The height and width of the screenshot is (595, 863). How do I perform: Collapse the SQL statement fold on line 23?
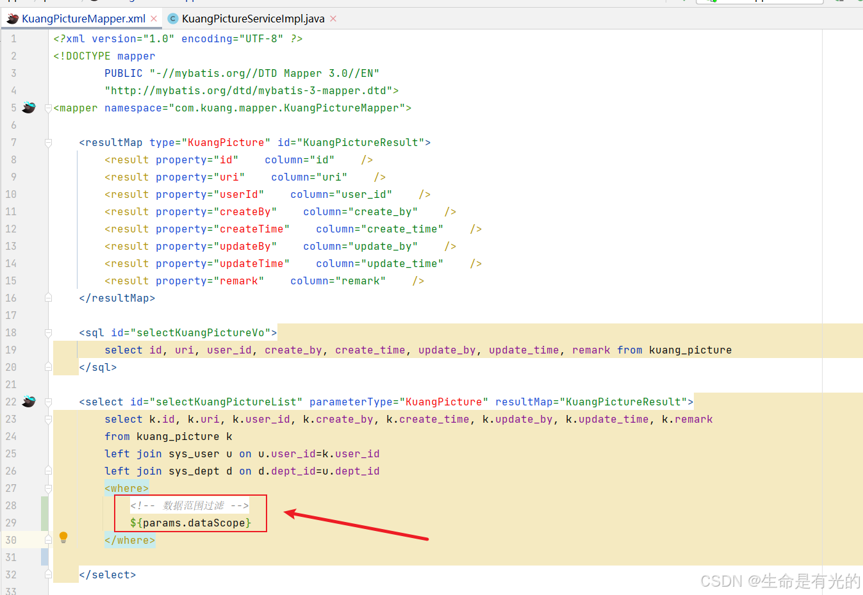pyautogui.click(x=48, y=420)
